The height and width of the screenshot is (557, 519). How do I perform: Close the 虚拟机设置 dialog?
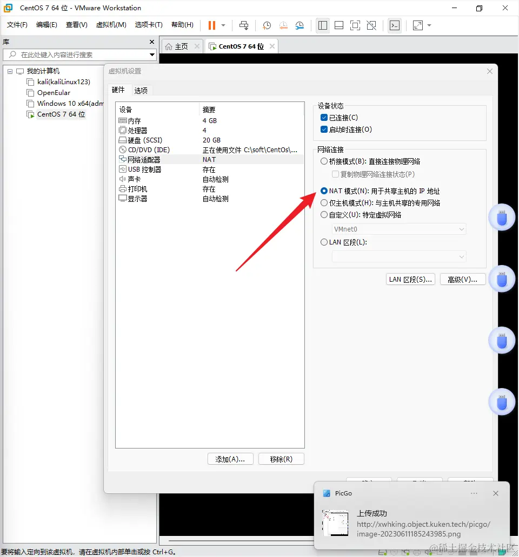[490, 71]
